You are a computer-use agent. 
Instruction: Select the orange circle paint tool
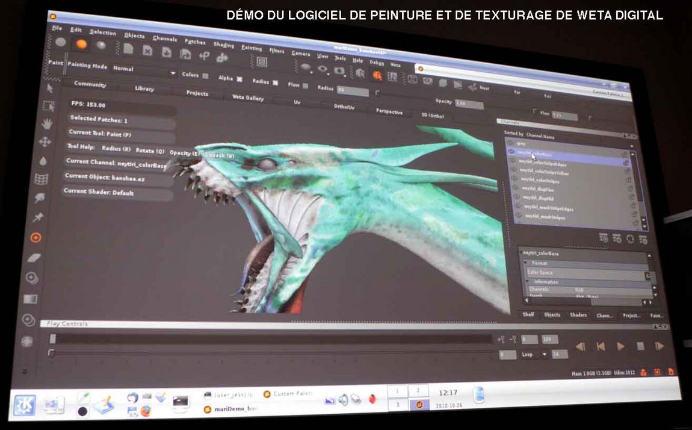(36, 237)
